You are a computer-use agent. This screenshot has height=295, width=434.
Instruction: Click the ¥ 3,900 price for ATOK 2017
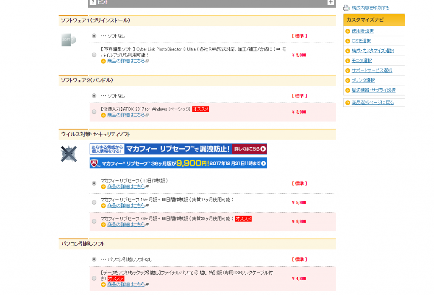tap(299, 112)
